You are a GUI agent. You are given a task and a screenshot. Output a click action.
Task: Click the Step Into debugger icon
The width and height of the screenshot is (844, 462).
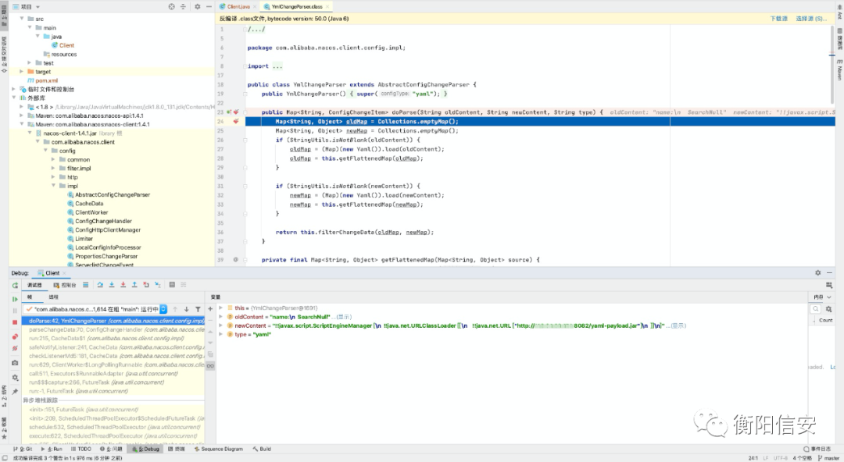pos(112,285)
